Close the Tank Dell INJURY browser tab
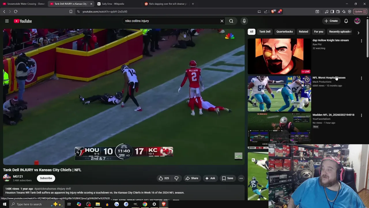This screenshot has width=369, height=208. pyautogui.click(x=91, y=4)
